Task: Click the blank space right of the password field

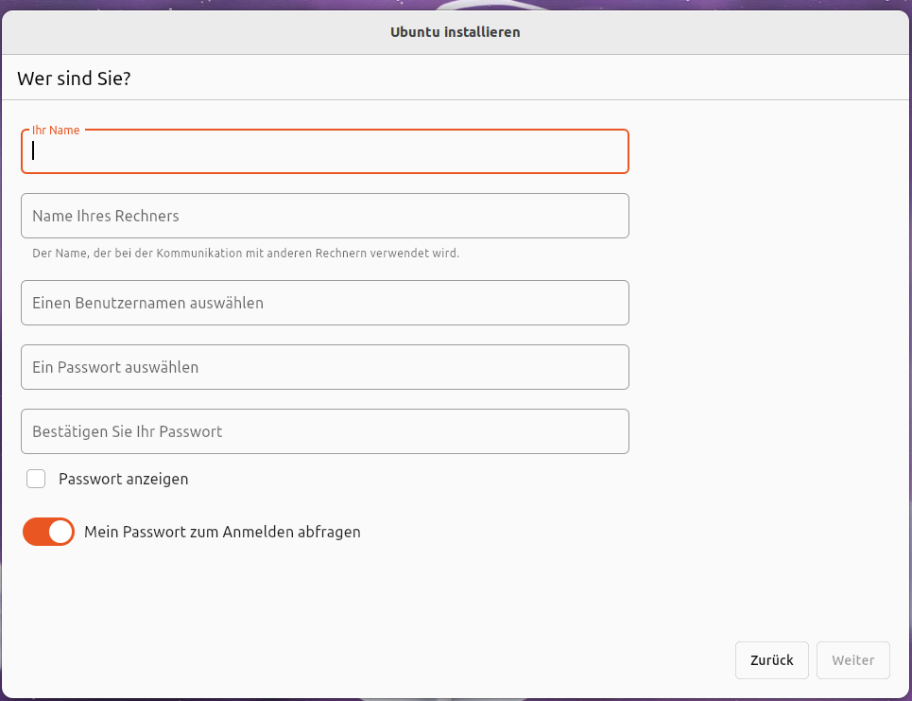Action: pyautogui.click(x=766, y=367)
